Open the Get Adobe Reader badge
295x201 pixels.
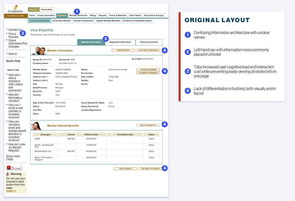tap(14, 168)
